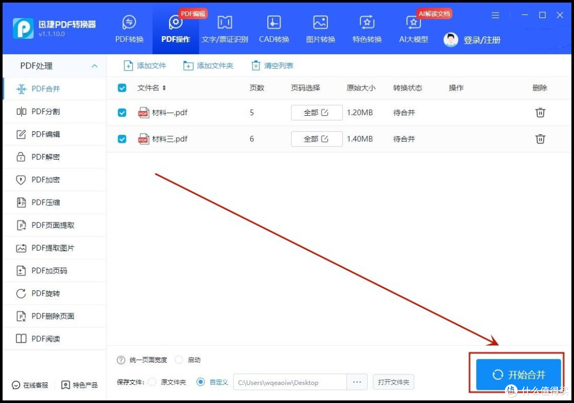Open the 图片转换 tab
The height and width of the screenshot is (403, 574).
click(x=320, y=30)
